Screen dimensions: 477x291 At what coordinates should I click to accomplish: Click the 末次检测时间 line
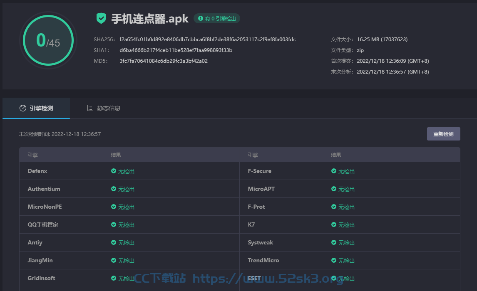(x=60, y=134)
